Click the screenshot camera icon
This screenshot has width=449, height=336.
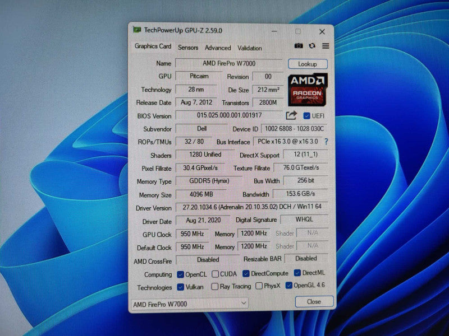click(x=299, y=46)
